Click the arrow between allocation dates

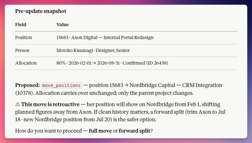(x=94, y=63)
